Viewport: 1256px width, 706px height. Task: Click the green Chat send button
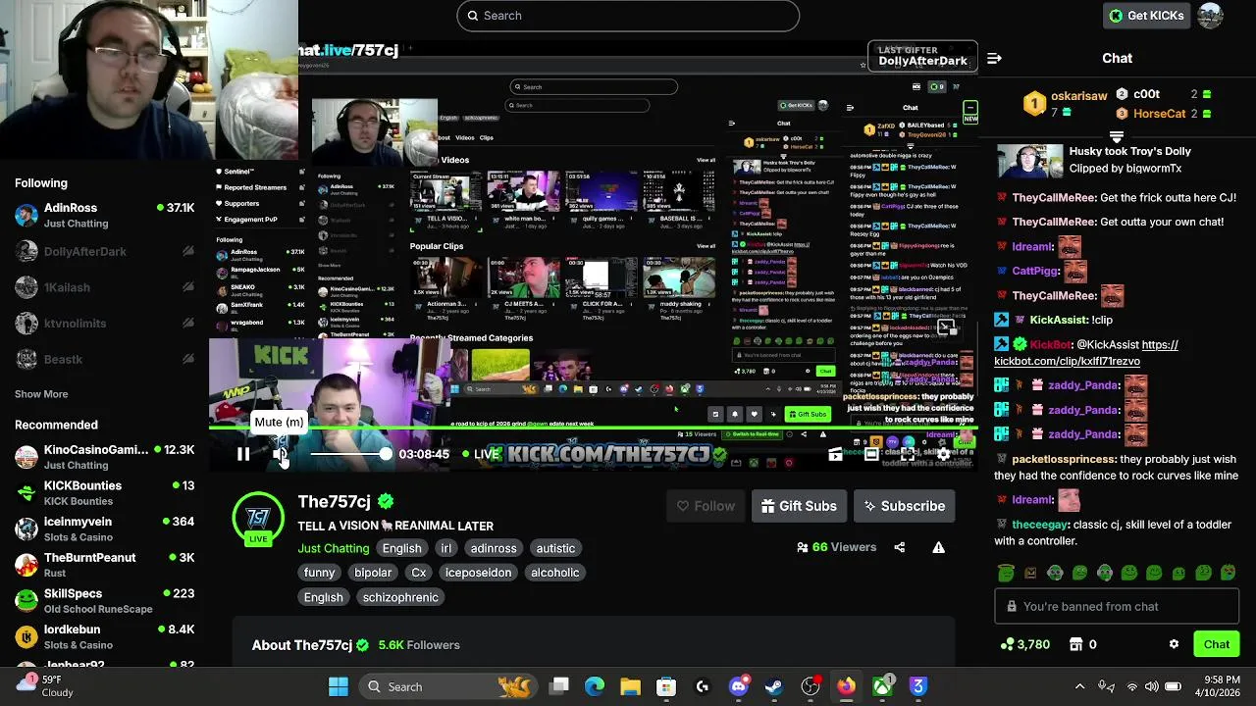coord(1217,644)
